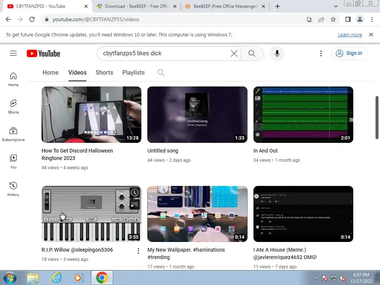Viewport: 380px width, 285px height.
Task: Close the CBYTFANZPS5 YouTube tab
Action: click(x=86, y=6)
